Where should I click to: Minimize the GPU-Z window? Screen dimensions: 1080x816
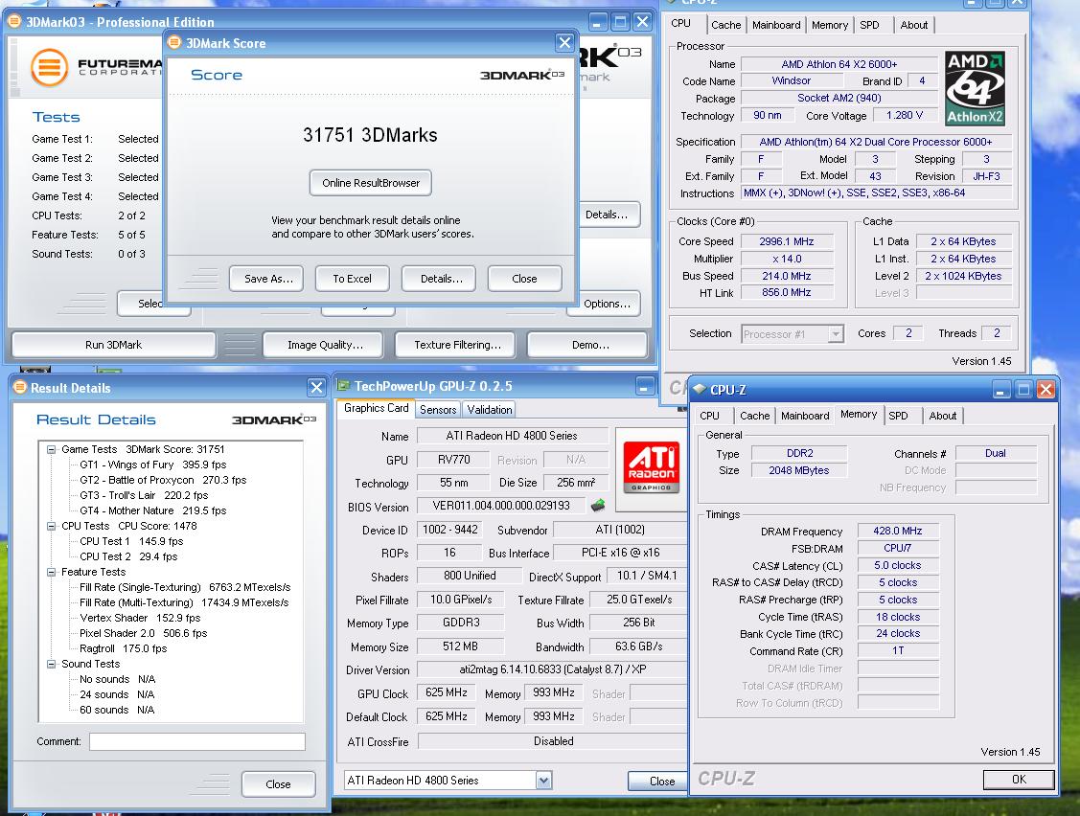(645, 387)
